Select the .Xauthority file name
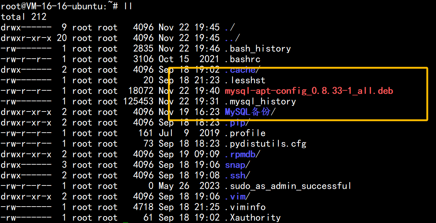Image resolution: width=436 pixels, height=223 pixels. point(253,218)
